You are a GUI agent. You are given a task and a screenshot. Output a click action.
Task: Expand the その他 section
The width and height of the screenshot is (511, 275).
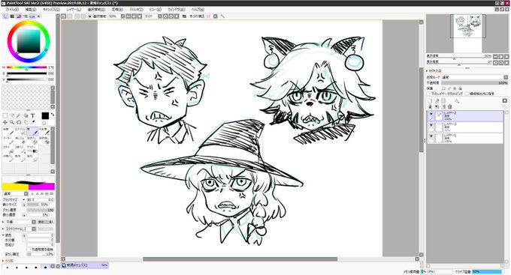[x=4, y=261]
